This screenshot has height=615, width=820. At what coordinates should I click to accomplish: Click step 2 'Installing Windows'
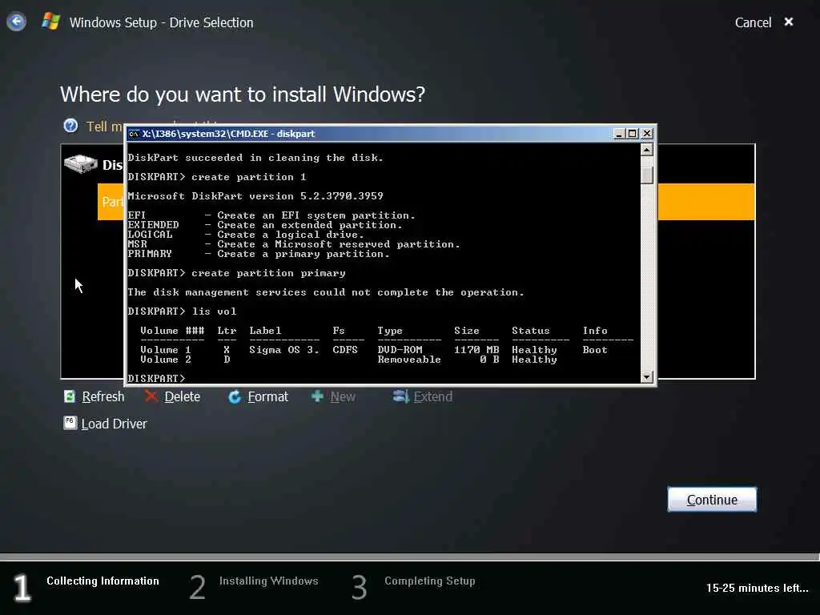269,581
